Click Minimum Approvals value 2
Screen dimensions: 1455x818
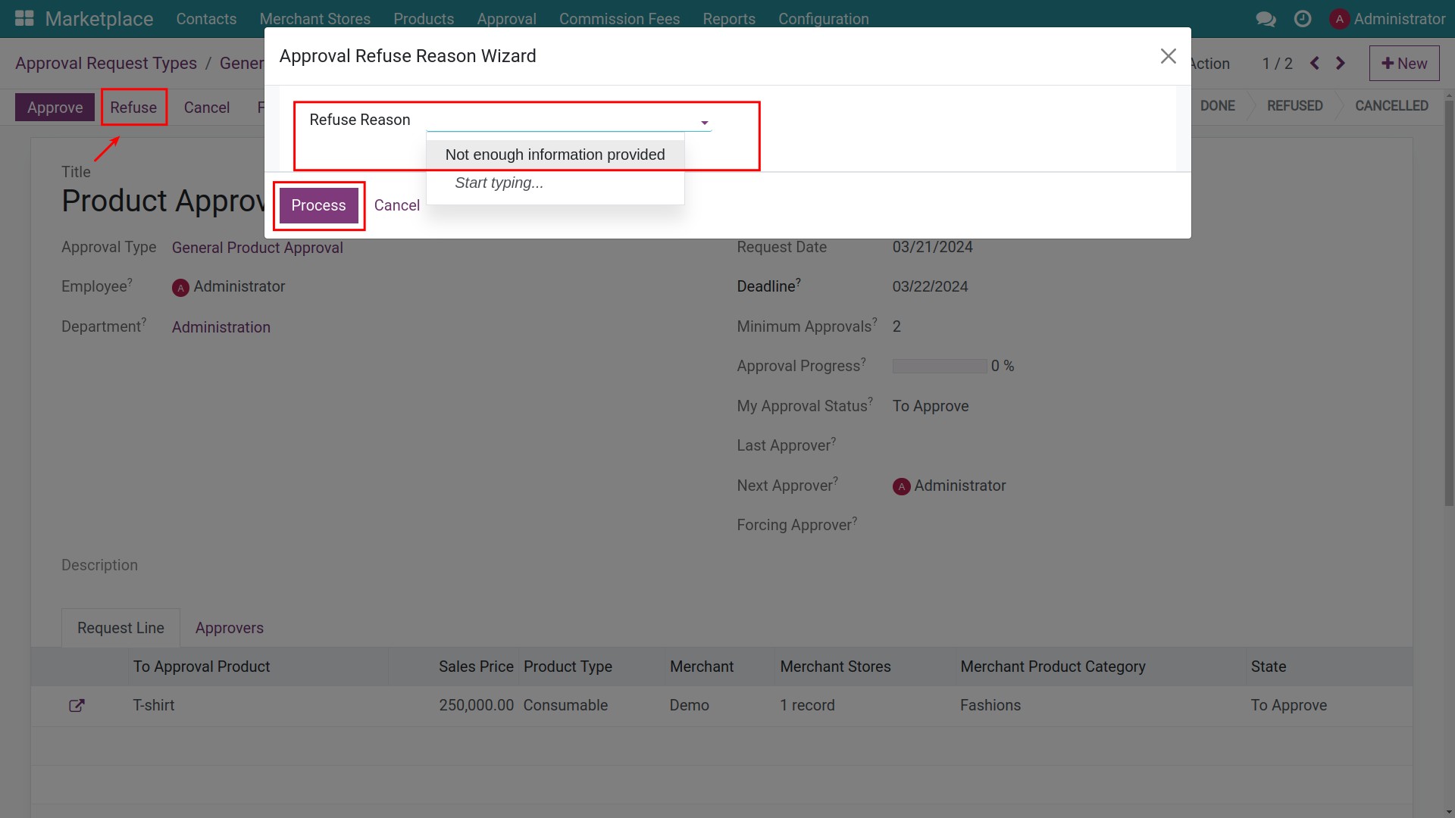896,326
